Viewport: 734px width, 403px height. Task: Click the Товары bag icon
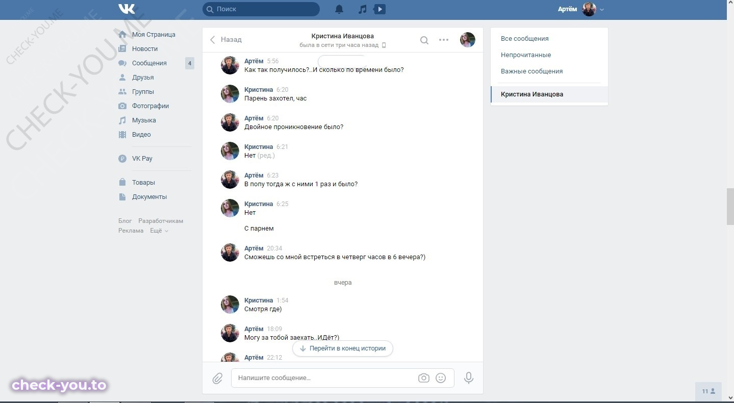coord(122,183)
